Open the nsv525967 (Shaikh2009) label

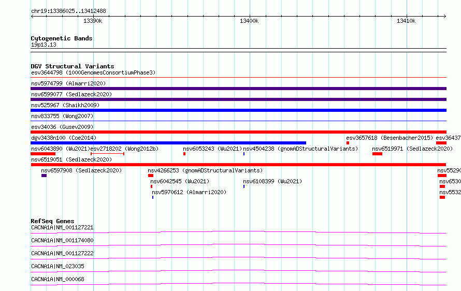pyautogui.click(x=65, y=105)
